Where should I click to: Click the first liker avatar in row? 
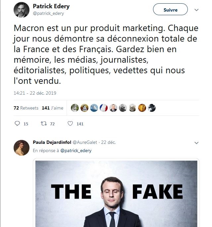pos(75,108)
